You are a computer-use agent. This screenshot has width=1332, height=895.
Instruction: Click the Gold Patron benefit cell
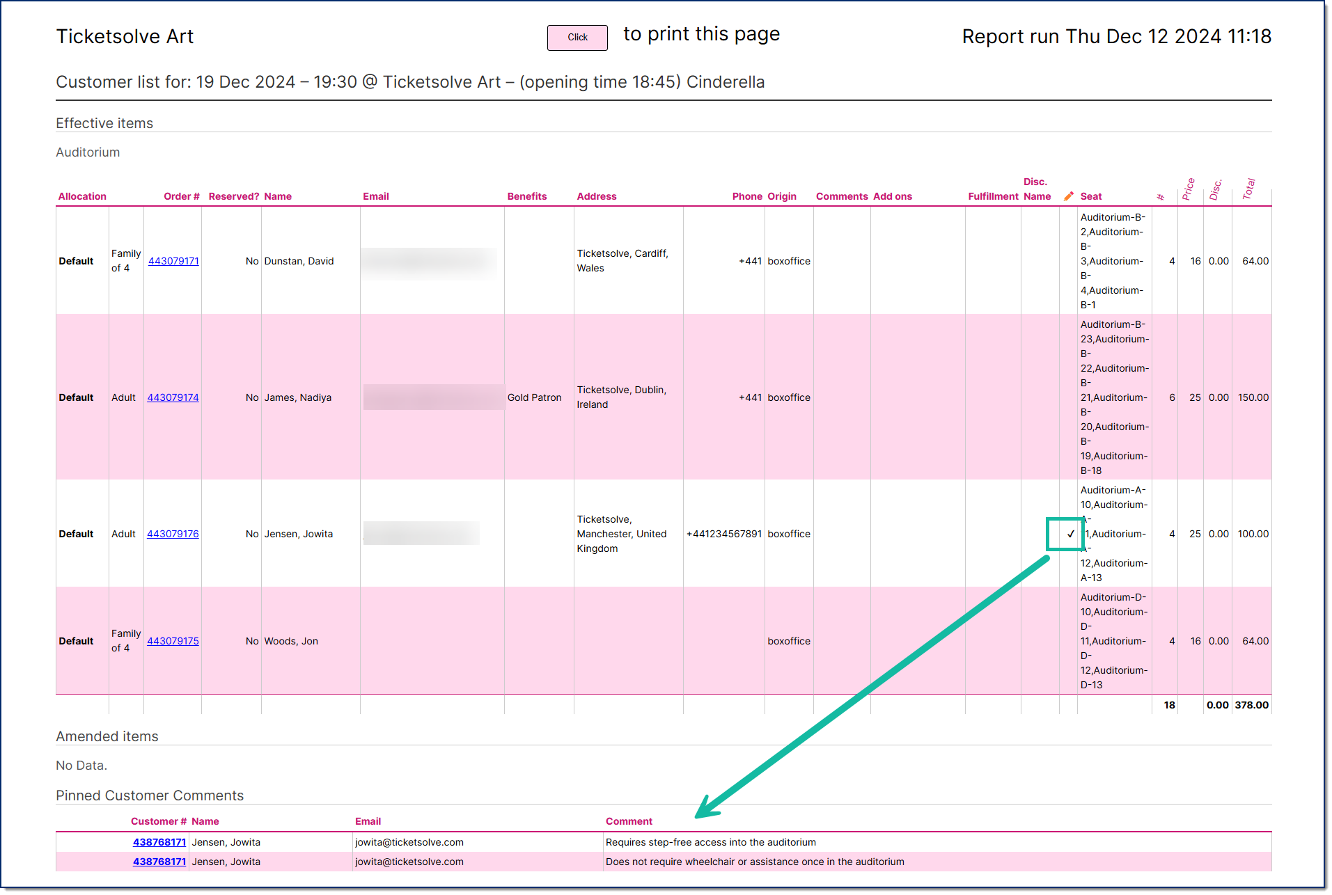(534, 397)
